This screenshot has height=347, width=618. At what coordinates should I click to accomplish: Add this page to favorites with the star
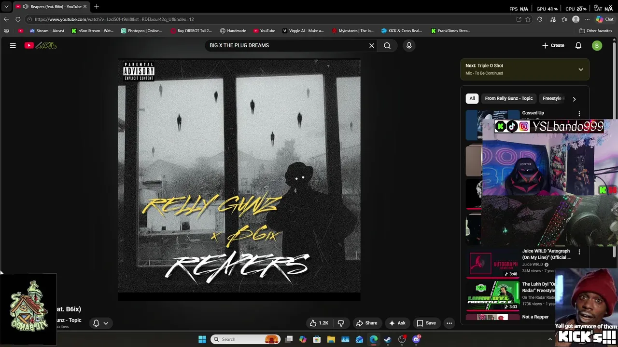[x=528, y=19]
